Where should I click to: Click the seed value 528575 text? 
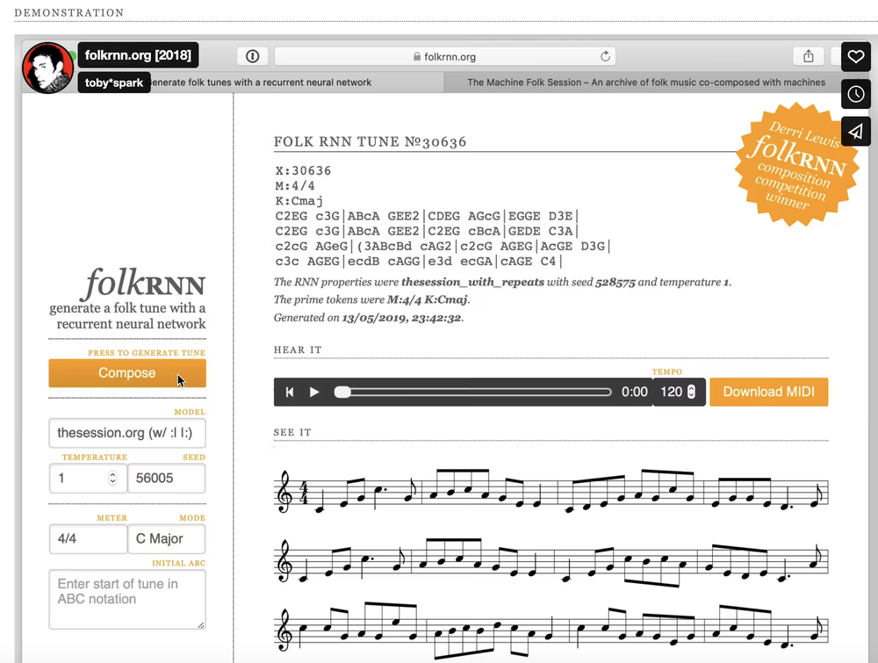click(x=615, y=282)
